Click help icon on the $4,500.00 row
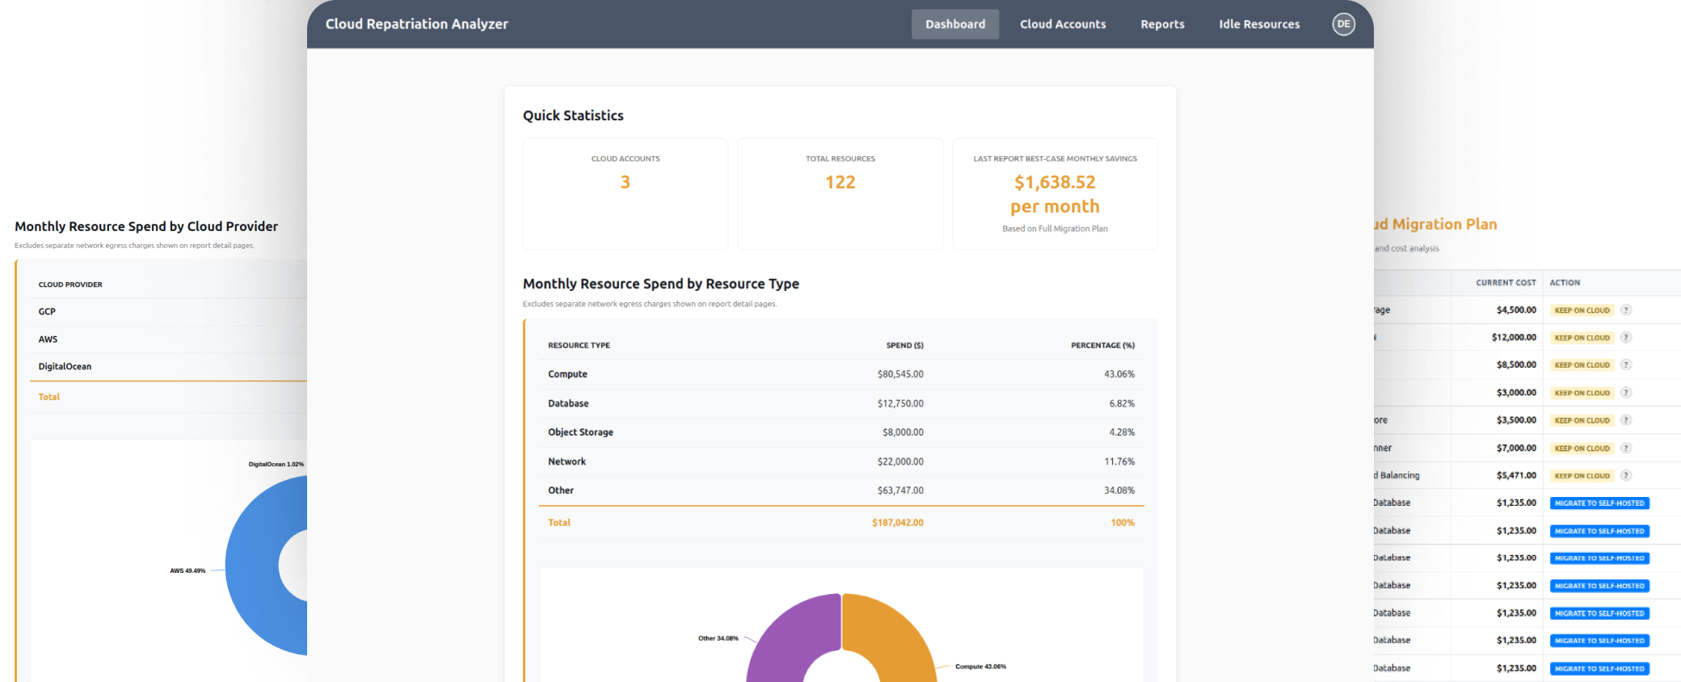 point(1626,310)
